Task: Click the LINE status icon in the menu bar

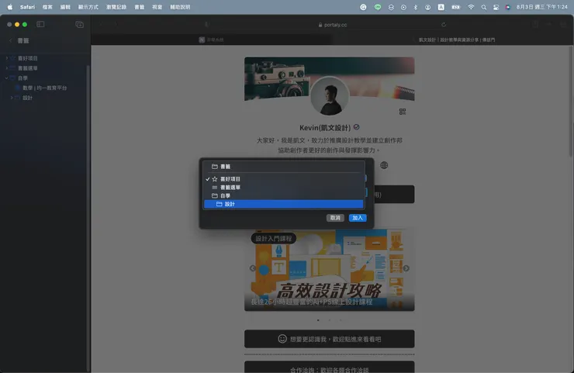Action: pos(378,7)
